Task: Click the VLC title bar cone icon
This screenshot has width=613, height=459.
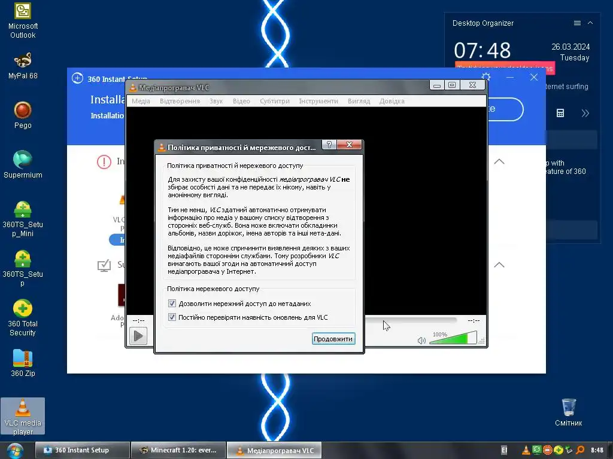Action: [x=132, y=87]
